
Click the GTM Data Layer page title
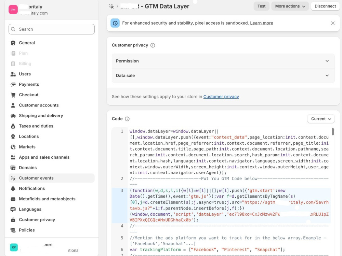(167, 6)
